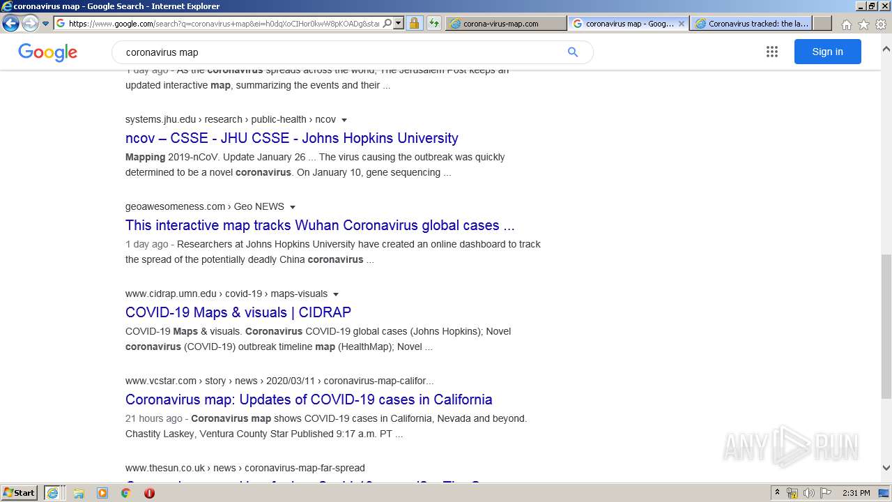
Task: Click the taskbar clock showing 2:31 PM
Action: (x=856, y=493)
